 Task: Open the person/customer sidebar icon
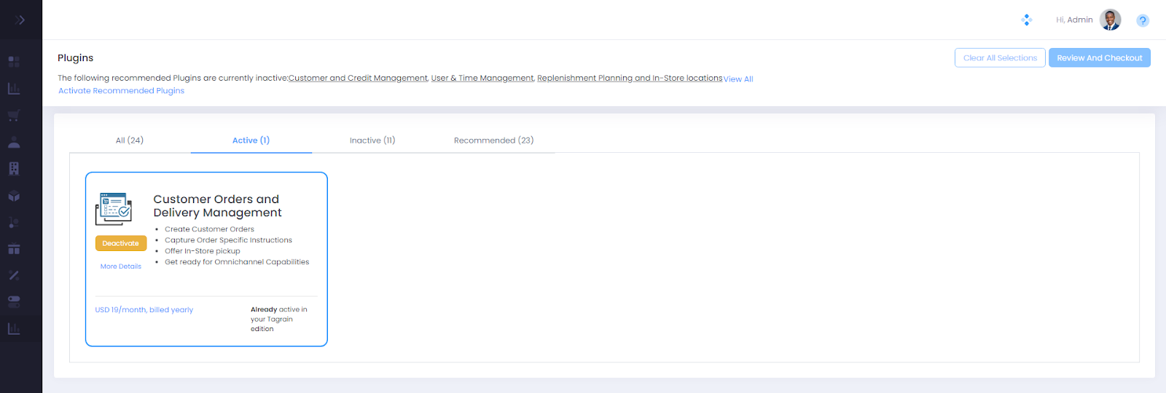(14, 142)
